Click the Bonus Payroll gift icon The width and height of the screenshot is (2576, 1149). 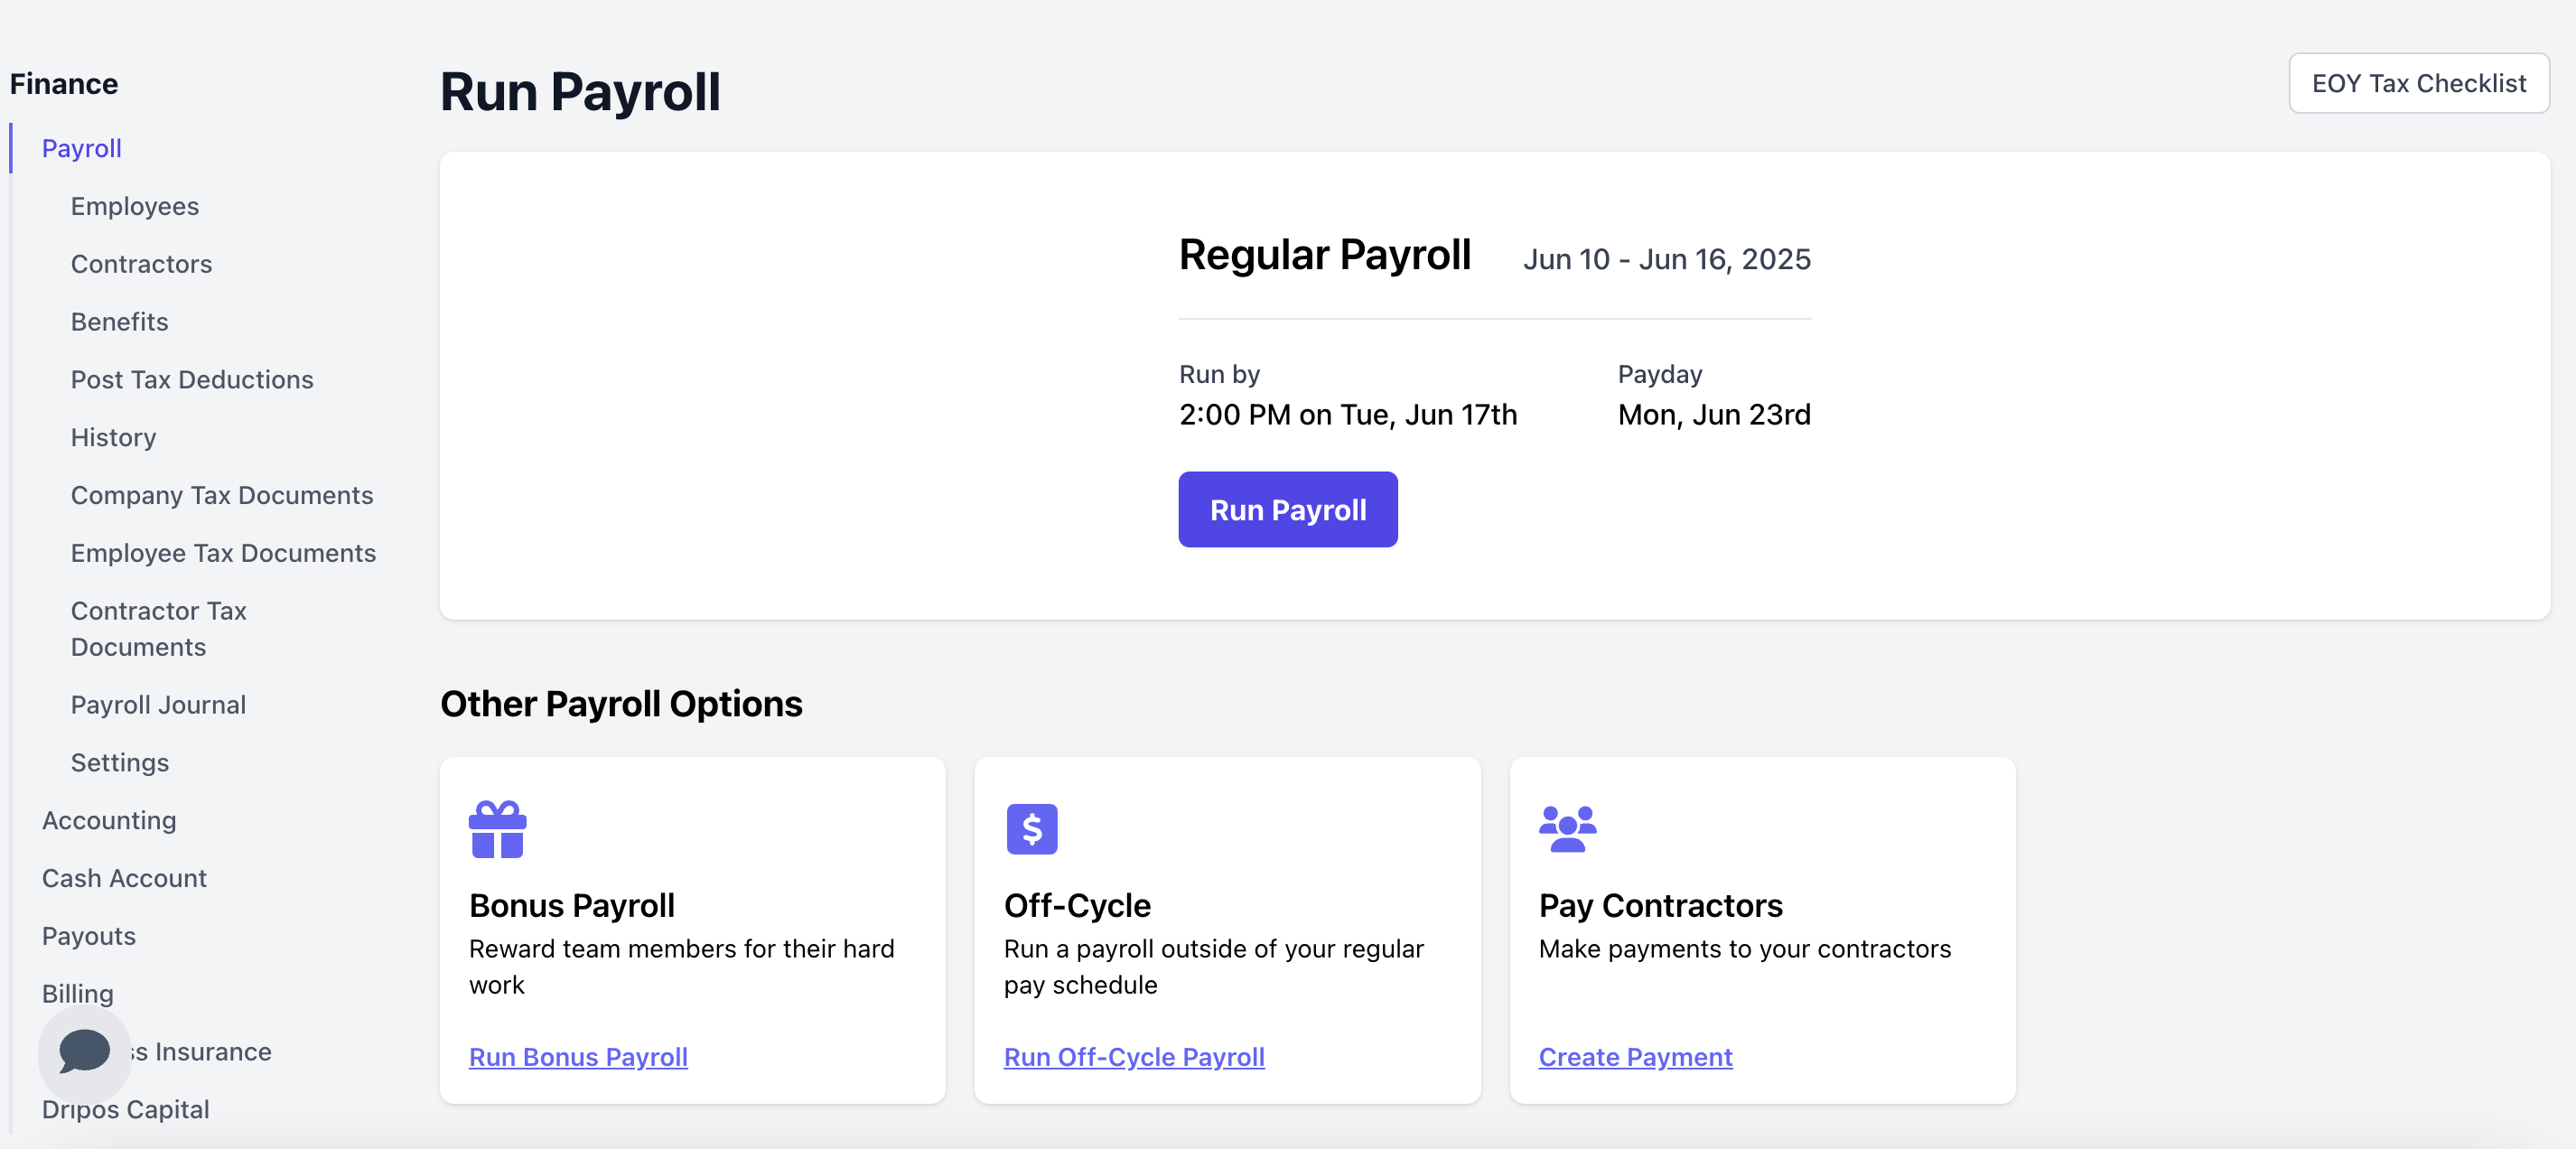coord(497,829)
